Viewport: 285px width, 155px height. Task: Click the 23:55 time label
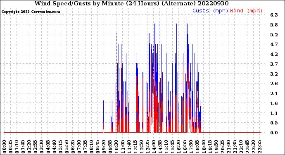[259, 147]
